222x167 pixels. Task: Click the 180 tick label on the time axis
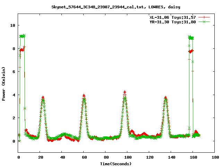[214, 157]
